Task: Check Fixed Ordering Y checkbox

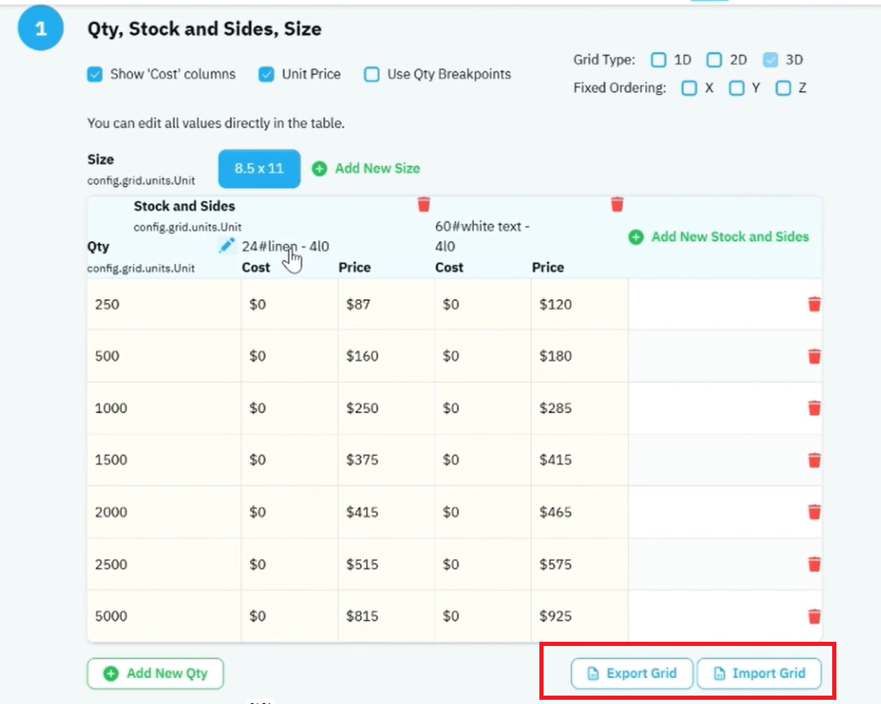Action: click(x=736, y=87)
